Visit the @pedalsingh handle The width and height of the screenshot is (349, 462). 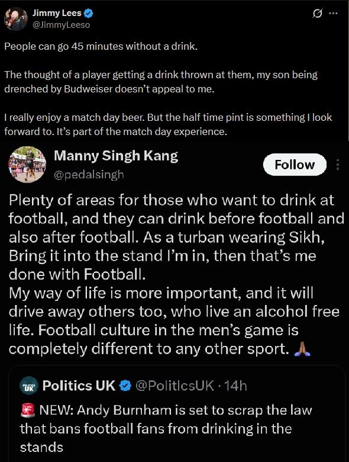(x=89, y=175)
